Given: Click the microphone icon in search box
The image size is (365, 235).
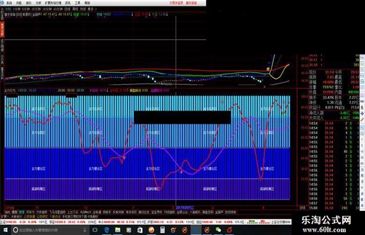Looking at the screenshot, I should click(x=85, y=230).
